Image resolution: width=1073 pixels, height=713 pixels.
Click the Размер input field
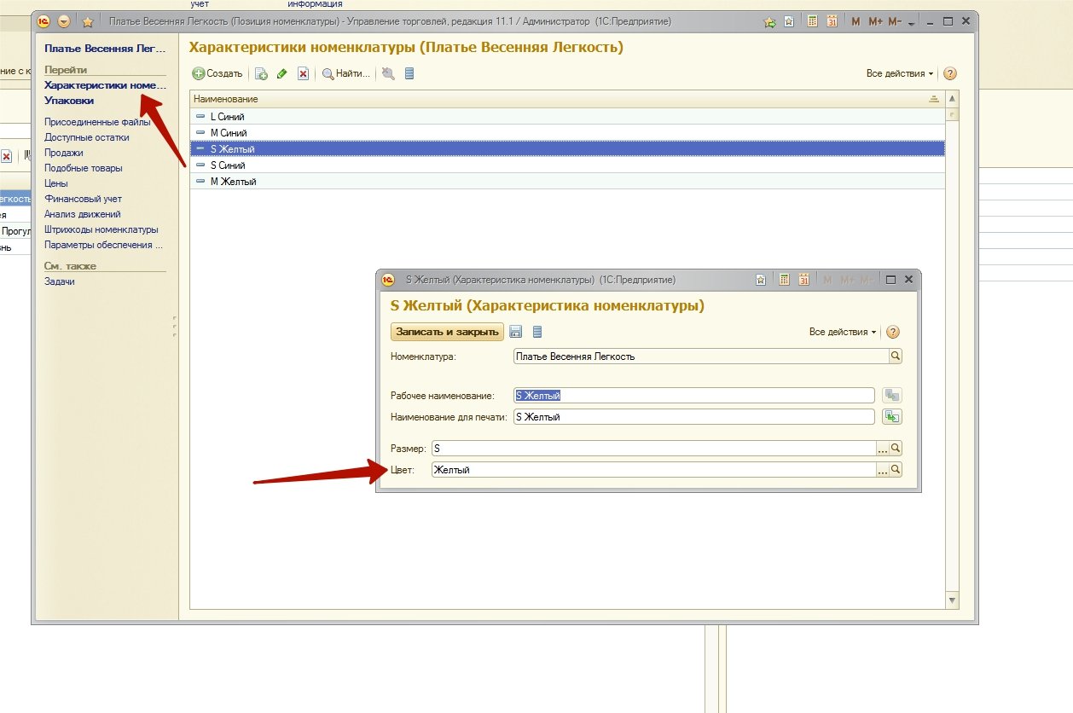[x=653, y=448]
